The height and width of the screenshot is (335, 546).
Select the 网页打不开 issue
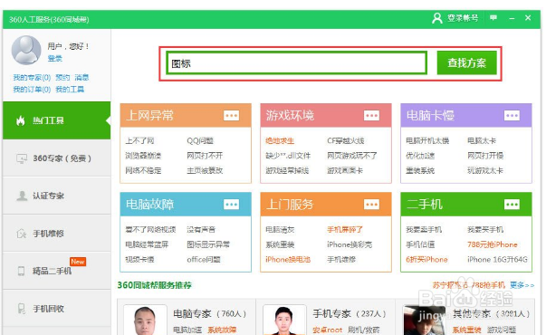pyautogui.click(x=205, y=156)
